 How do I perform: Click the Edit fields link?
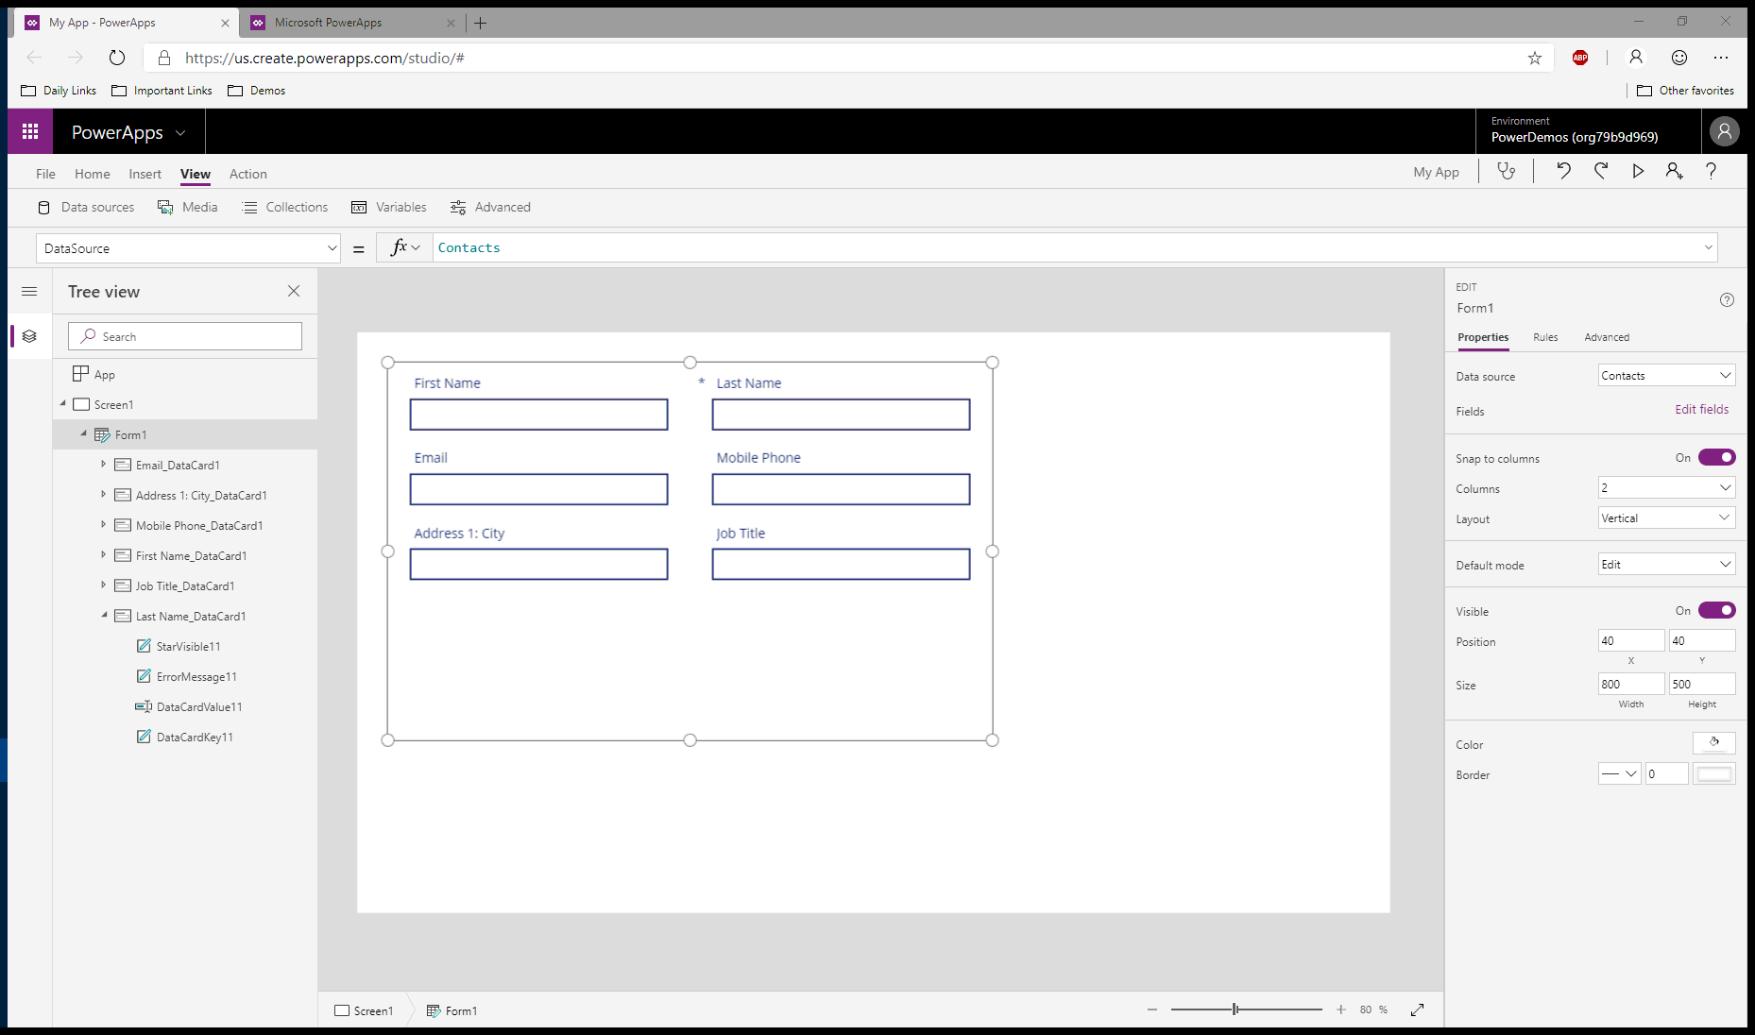(x=1701, y=409)
